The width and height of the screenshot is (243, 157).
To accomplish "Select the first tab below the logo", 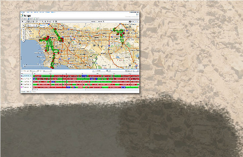I will click(x=24, y=19).
